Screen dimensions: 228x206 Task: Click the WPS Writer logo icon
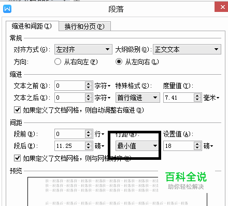(7, 9)
